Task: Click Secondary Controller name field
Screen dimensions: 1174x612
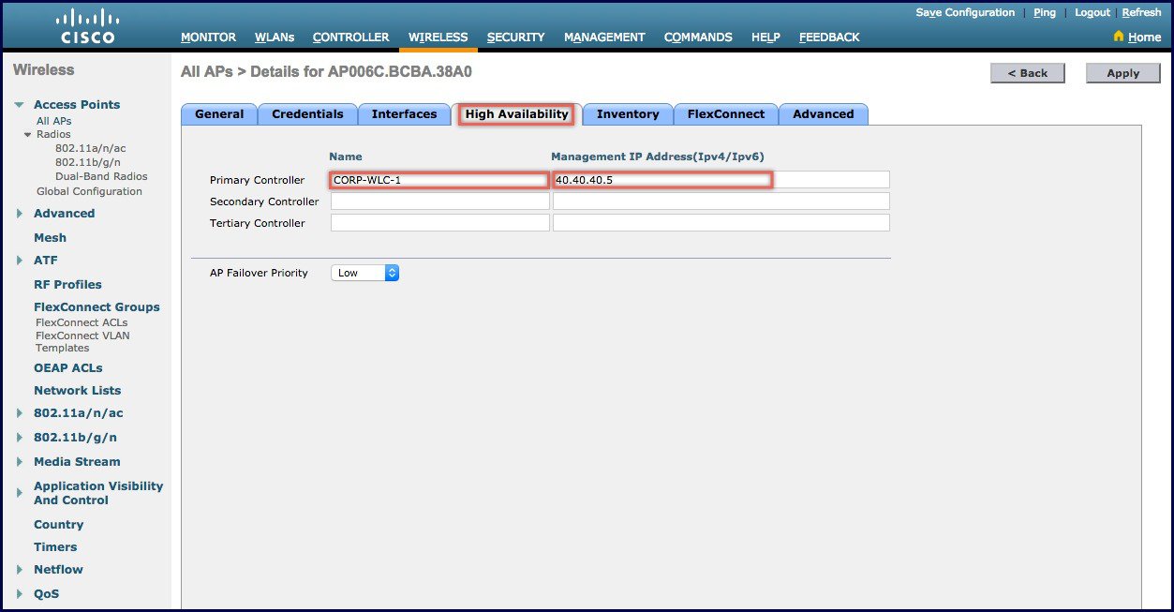Action: click(x=439, y=202)
